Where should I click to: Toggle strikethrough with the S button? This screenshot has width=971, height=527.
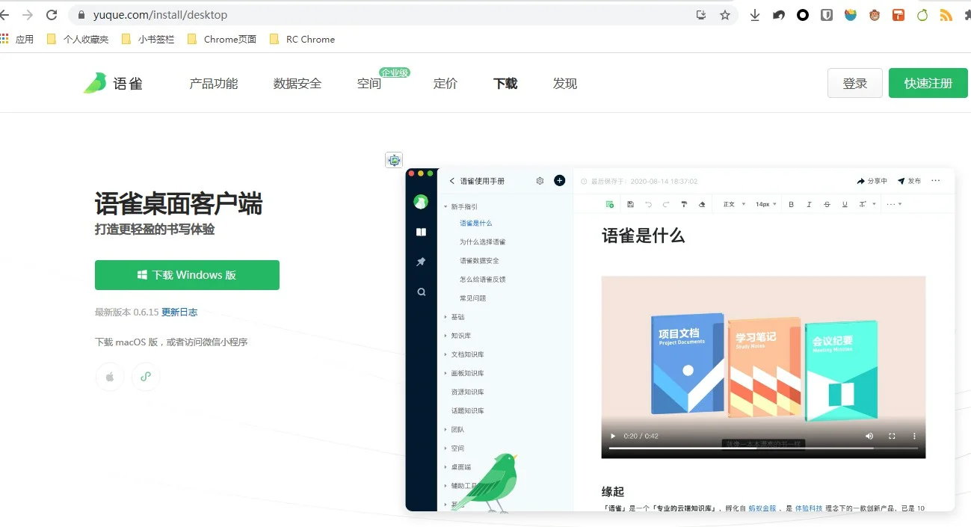click(827, 204)
